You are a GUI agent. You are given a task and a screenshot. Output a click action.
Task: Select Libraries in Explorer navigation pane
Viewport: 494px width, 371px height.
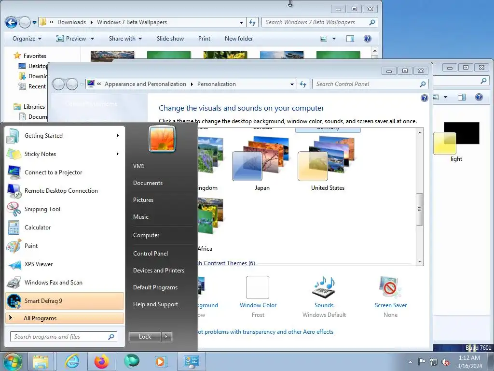pyautogui.click(x=29, y=107)
